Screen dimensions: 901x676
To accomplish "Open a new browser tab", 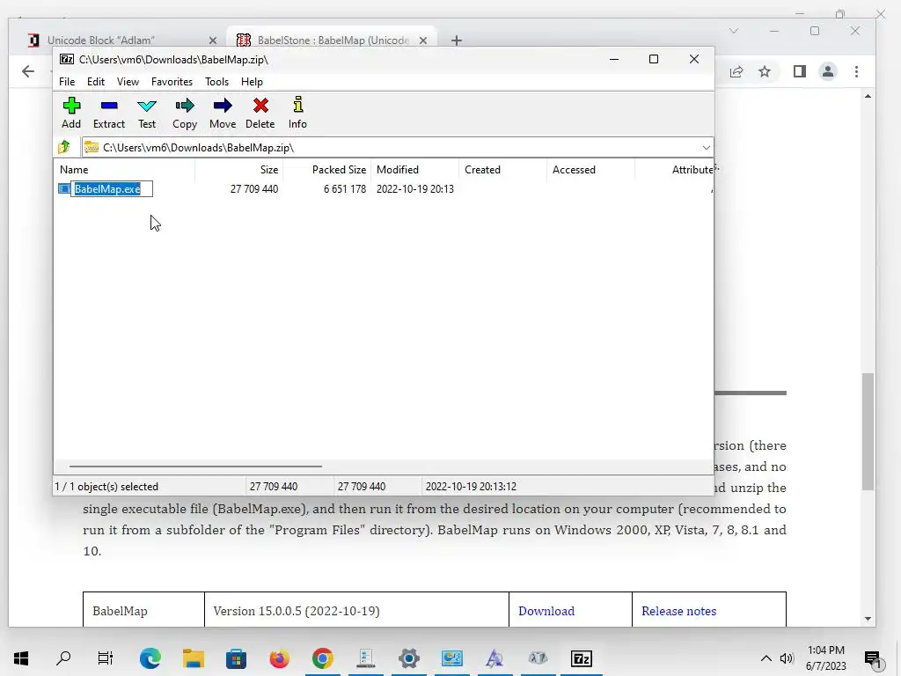I will click(457, 40).
